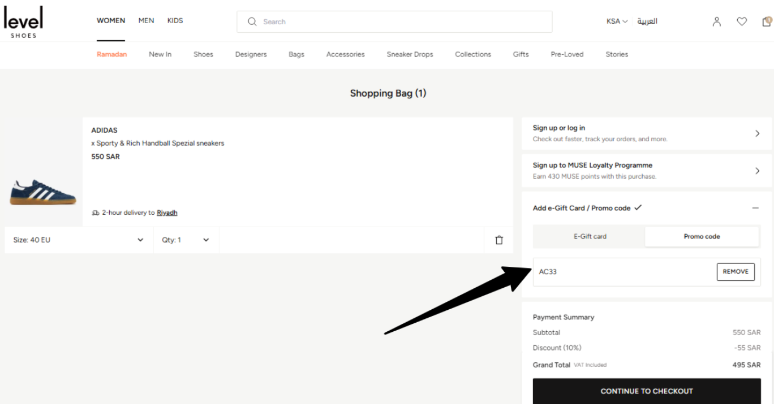Select the MEN section
774x407 pixels.
[146, 20]
